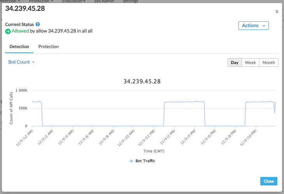Switch chart range to Month
The width and height of the screenshot is (284, 194).
click(268, 62)
